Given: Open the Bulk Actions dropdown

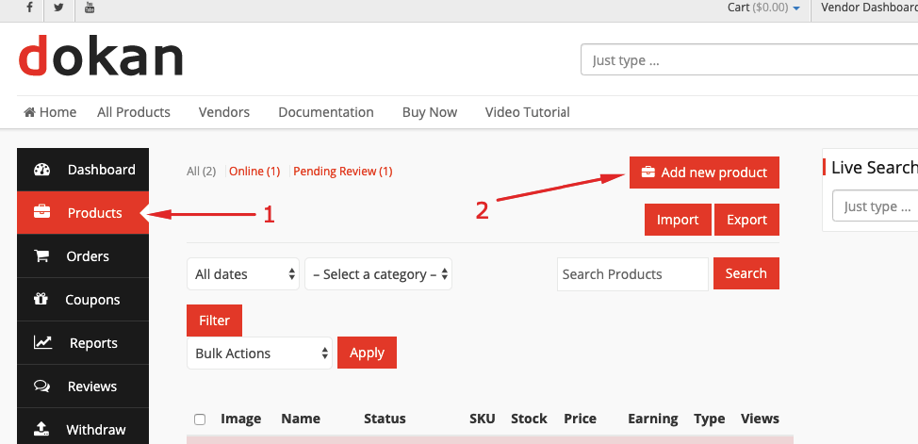Looking at the screenshot, I should point(259,353).
